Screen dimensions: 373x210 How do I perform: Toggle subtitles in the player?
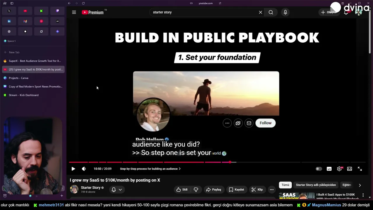click(x=329, y=169)
